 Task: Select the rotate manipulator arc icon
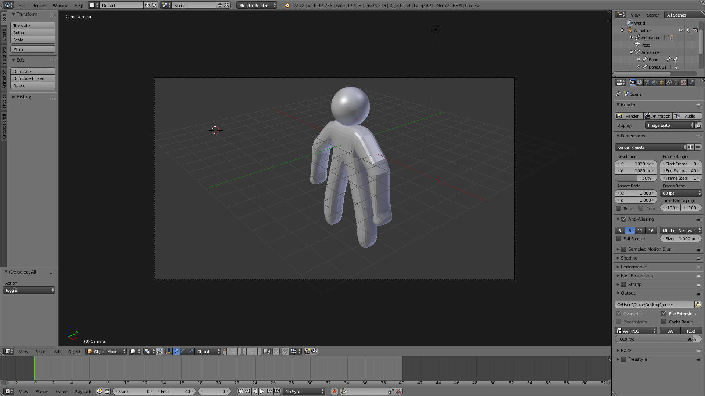(183, 351)
